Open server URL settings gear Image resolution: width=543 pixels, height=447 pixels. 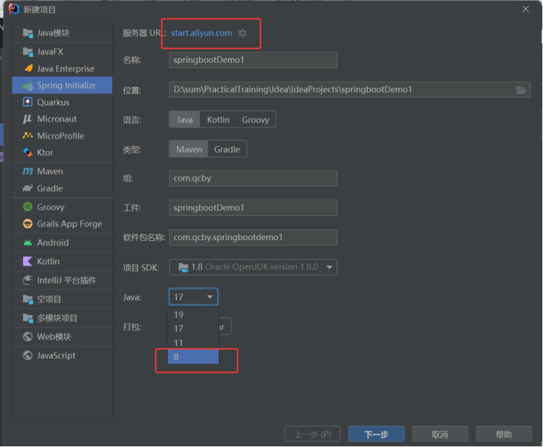click(x=242, y=33)
